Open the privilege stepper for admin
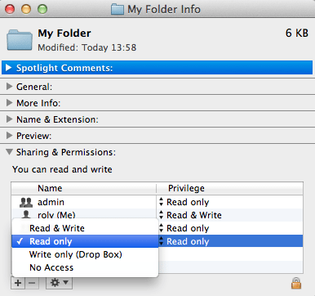 tap(162, 202)
